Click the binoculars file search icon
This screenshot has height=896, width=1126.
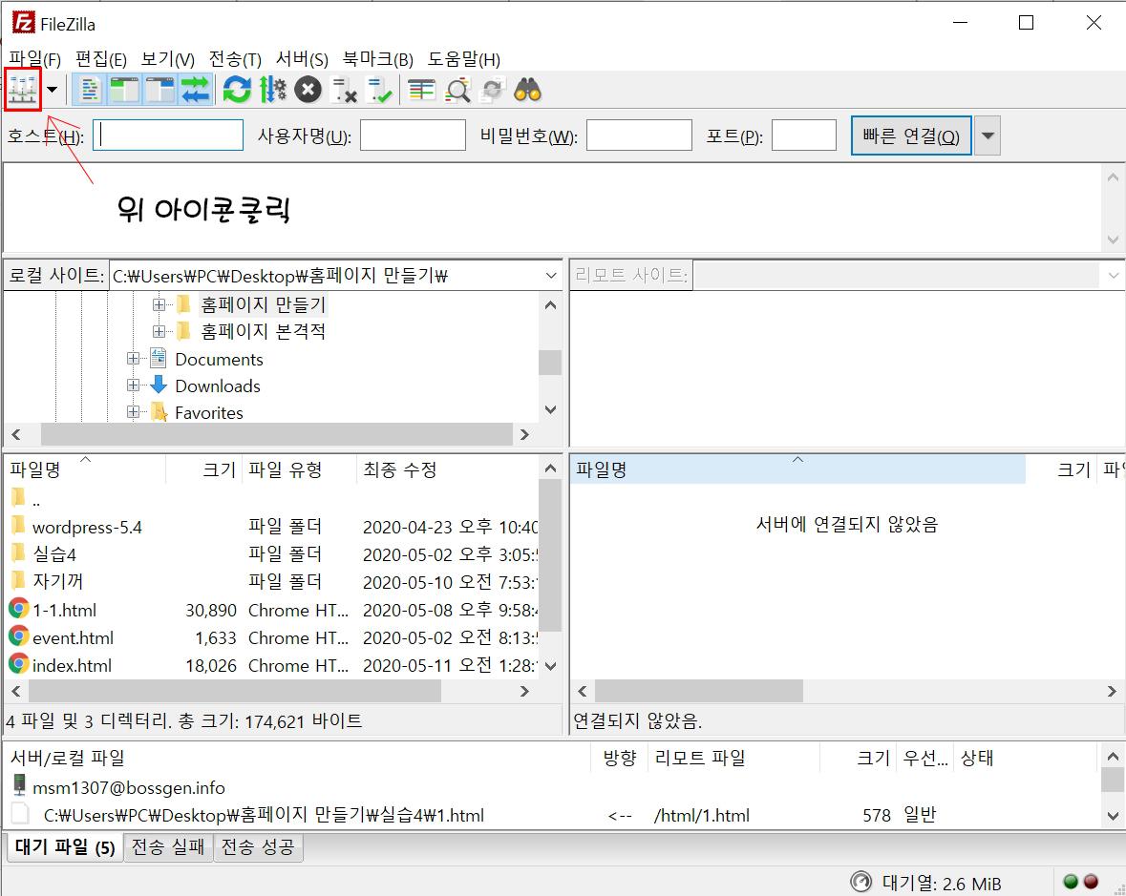[x=528, y=90]
